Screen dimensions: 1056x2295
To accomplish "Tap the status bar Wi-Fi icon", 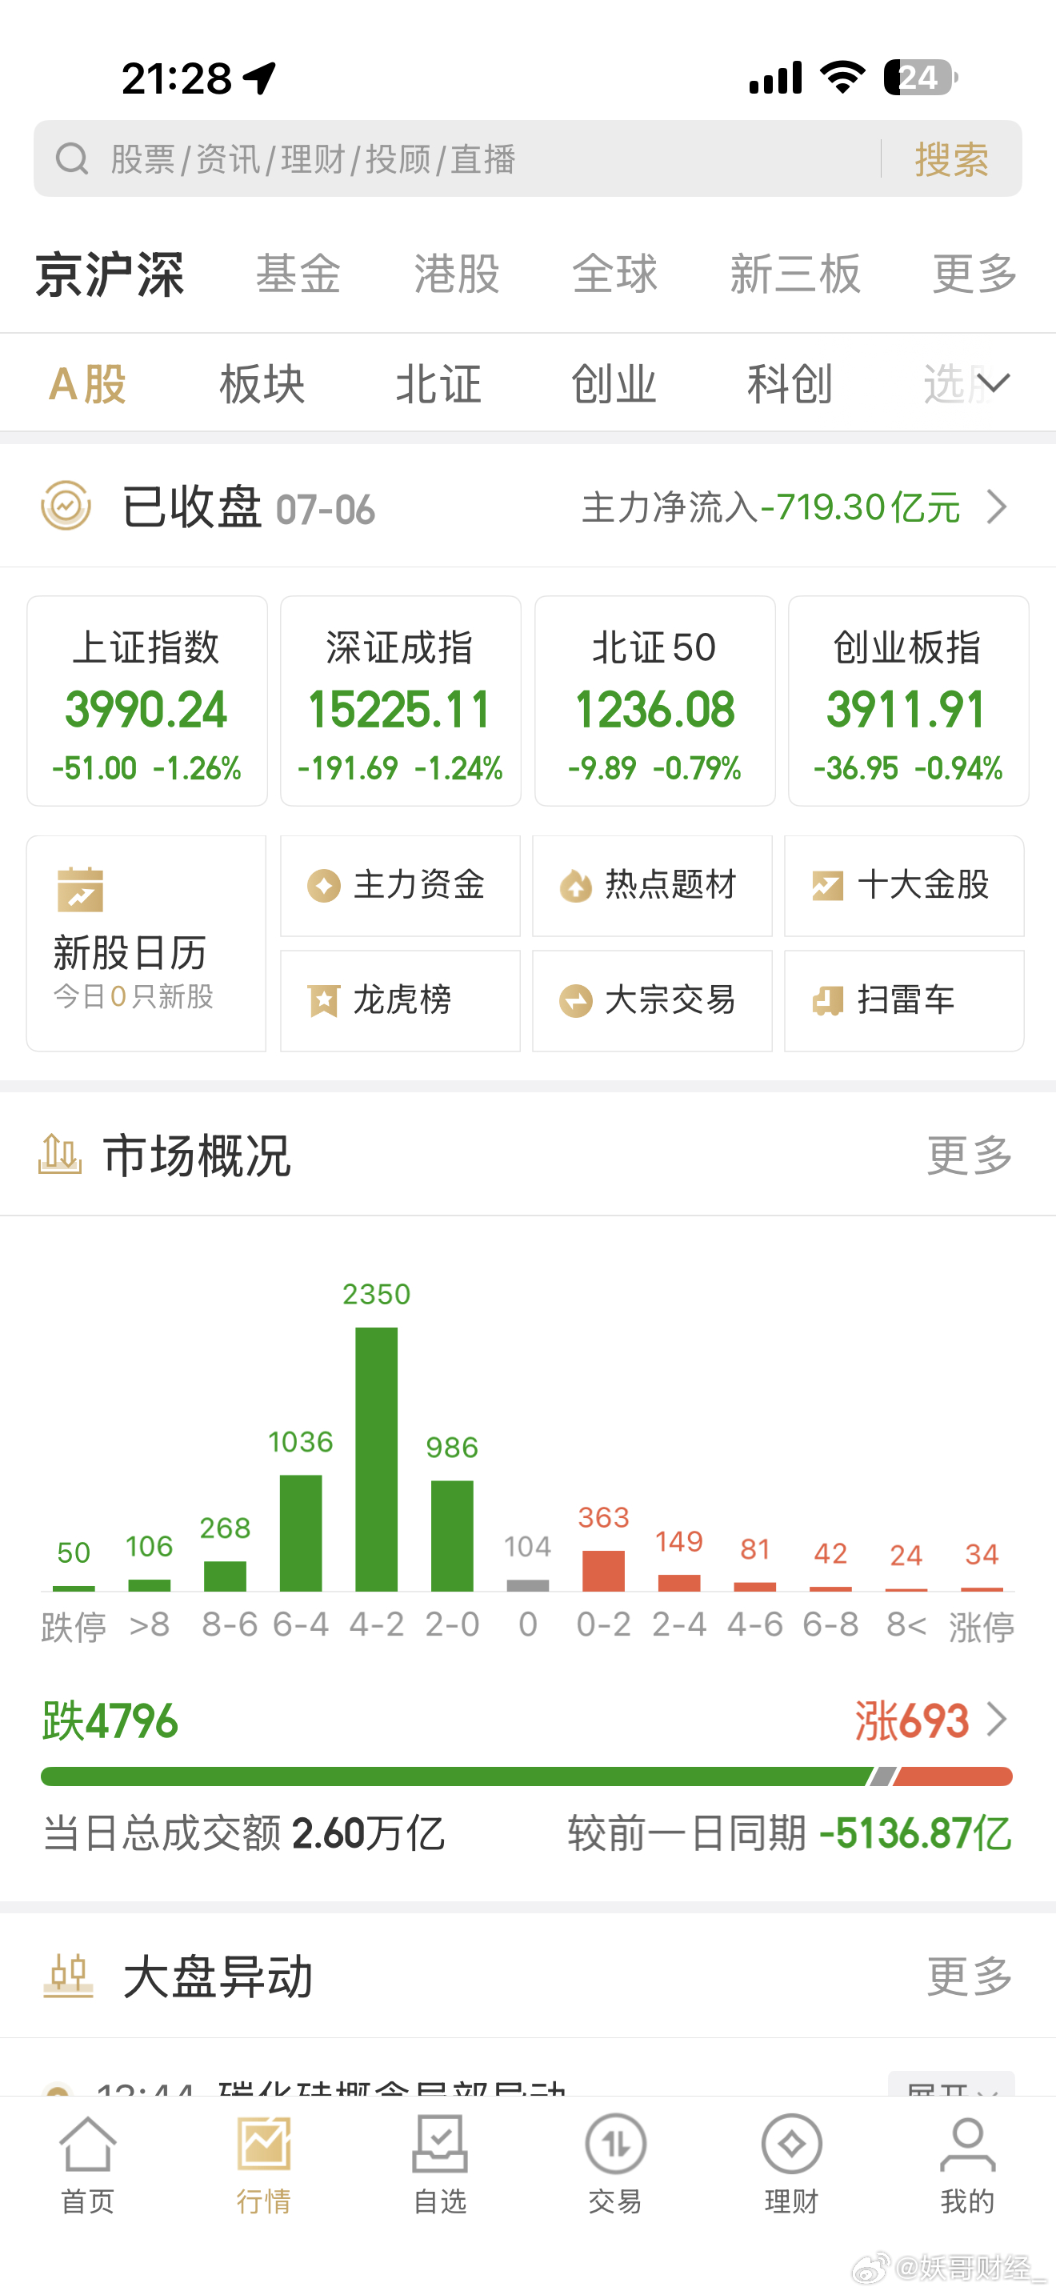I will coord(843,78).
